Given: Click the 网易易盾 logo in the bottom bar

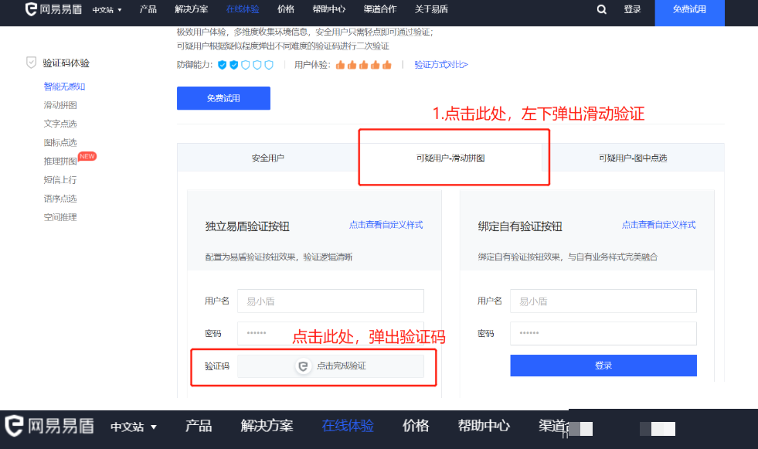Looking at the screenshot, I should pyautogui.click(x=50, y=426).
